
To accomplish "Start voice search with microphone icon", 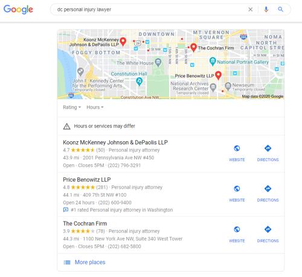I will (266, 10).
